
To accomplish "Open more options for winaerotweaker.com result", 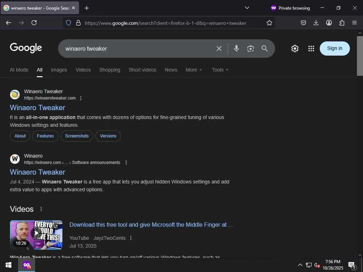I will coord(81,98).
